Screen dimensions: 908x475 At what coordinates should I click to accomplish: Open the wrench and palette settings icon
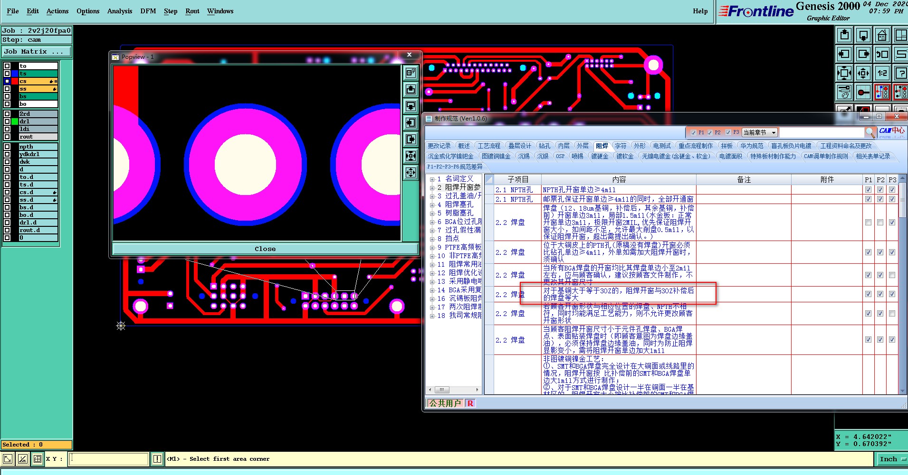(x=844, y=92)
